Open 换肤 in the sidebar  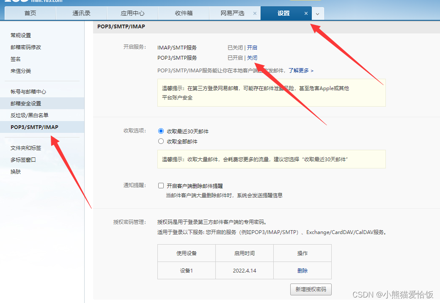(x=16, y=171)
